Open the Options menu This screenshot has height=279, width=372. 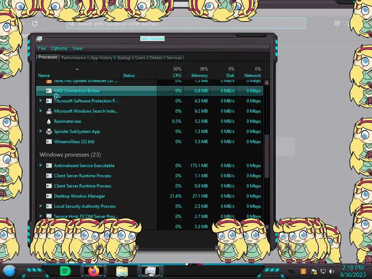click(59, 48)
